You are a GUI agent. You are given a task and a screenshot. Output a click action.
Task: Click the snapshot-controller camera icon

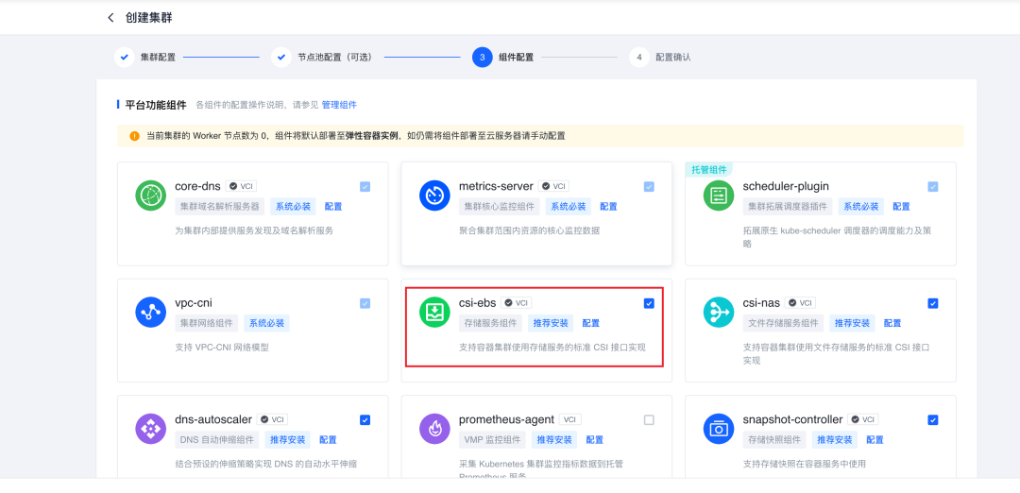(719, 429)
